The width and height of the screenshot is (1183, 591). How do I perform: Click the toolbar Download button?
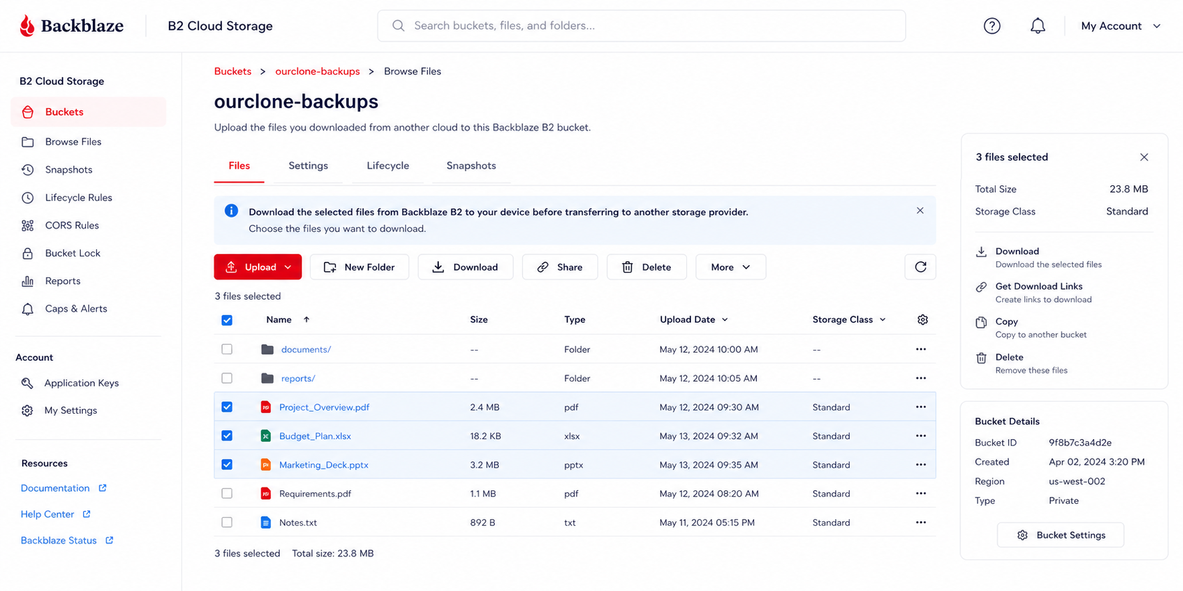click(465, 267)
